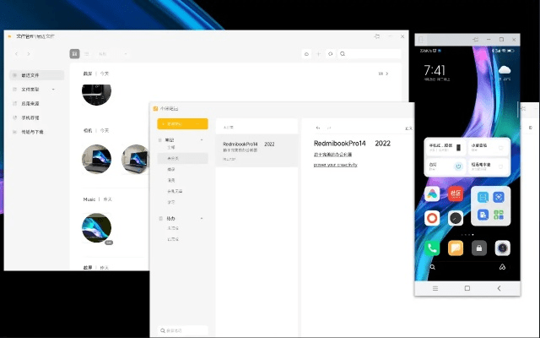540x338 pixels.
Task: Collapse the 笔记 section in notes sidebar
Action: tap(201, 139)
